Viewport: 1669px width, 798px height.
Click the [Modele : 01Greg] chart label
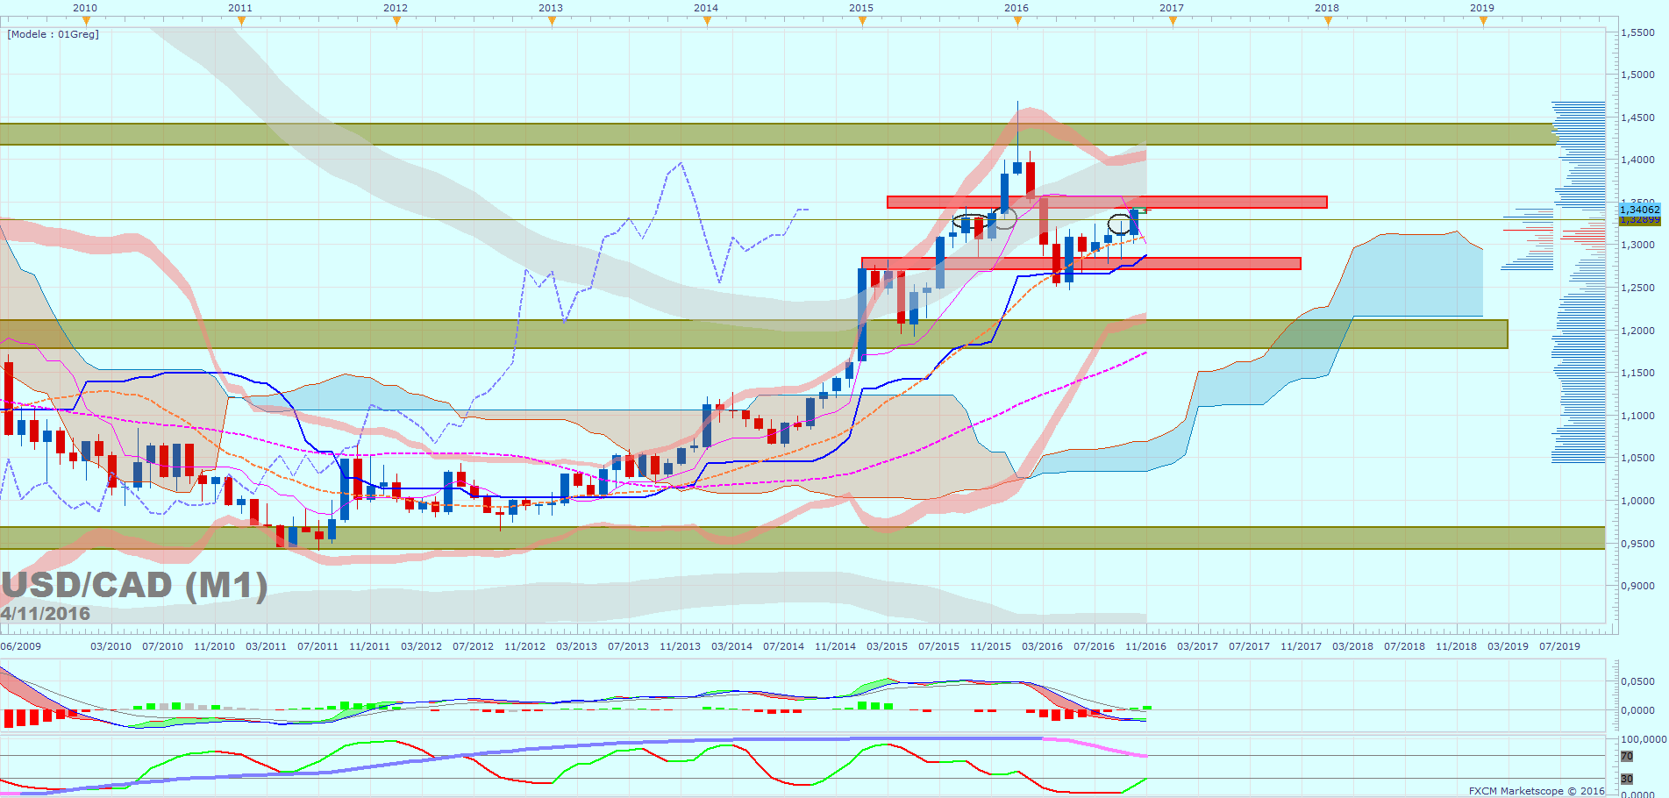click(x=53, y=34)
